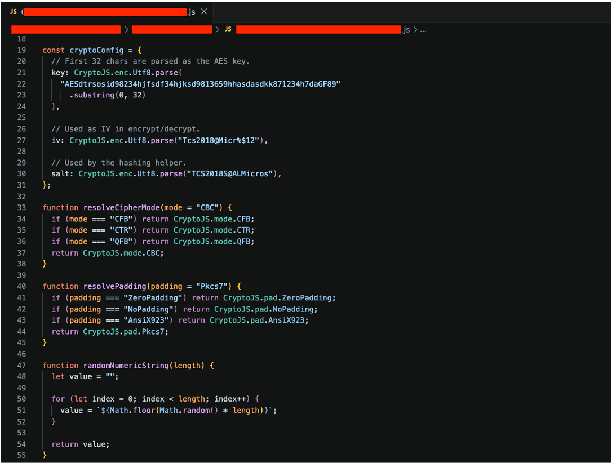The image size is (612, 463).
Task: Place cursor on the cryptoConfig identifier
Action: click(x=96, y=50)
